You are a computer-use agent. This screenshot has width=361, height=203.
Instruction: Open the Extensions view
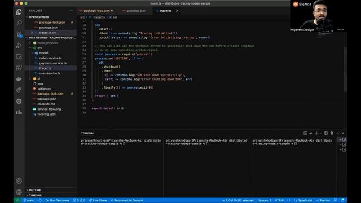click(x=19, y=68)
